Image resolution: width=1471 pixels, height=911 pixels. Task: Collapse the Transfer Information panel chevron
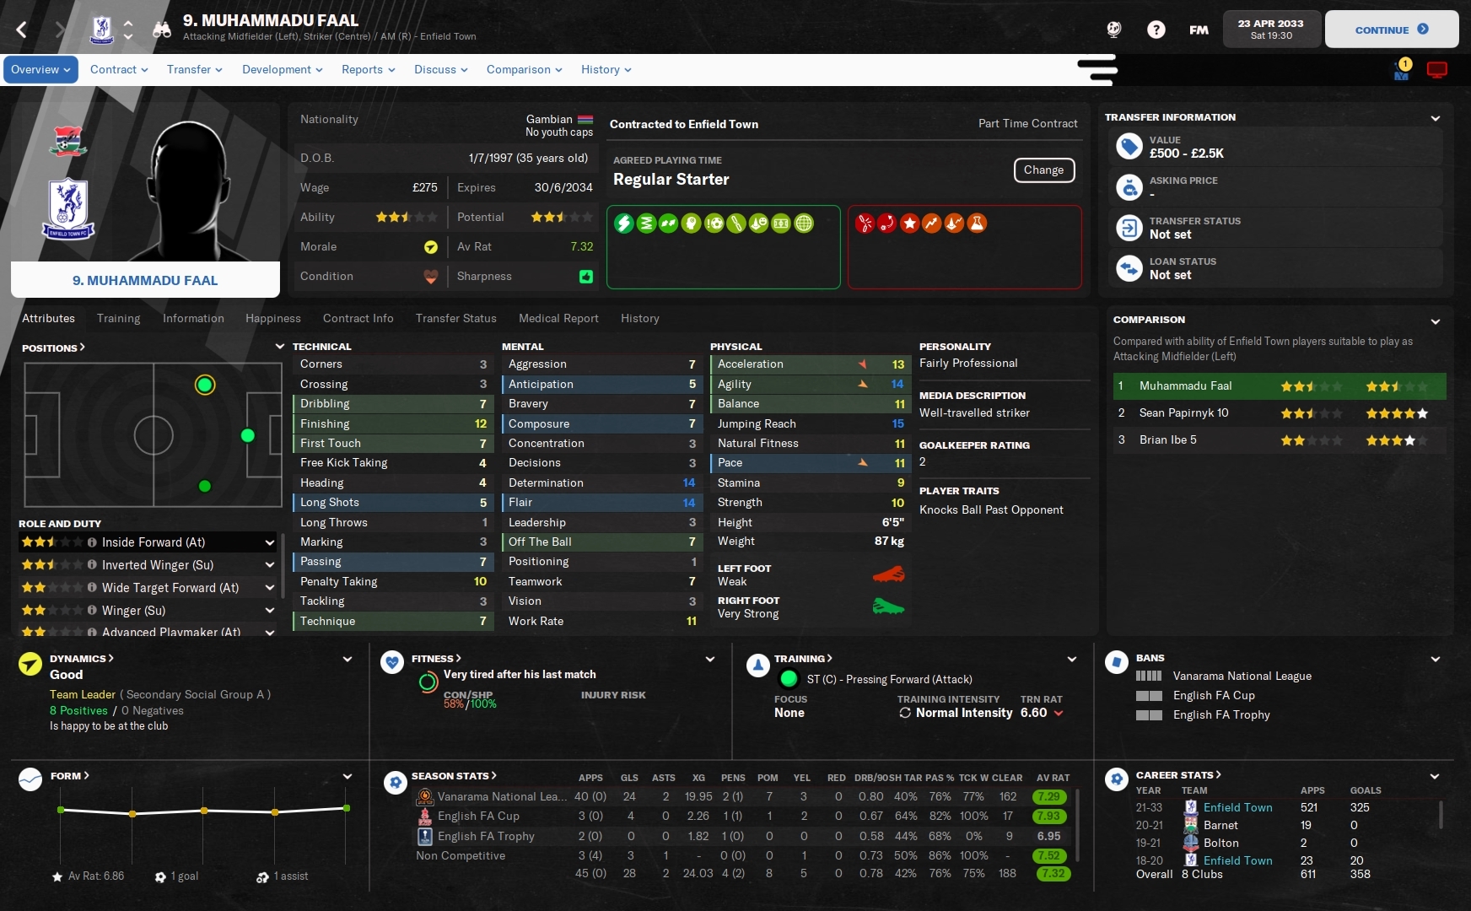pos(1436,118)
